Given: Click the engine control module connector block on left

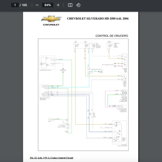Looking at the screenshot, I should coord(44,91).
